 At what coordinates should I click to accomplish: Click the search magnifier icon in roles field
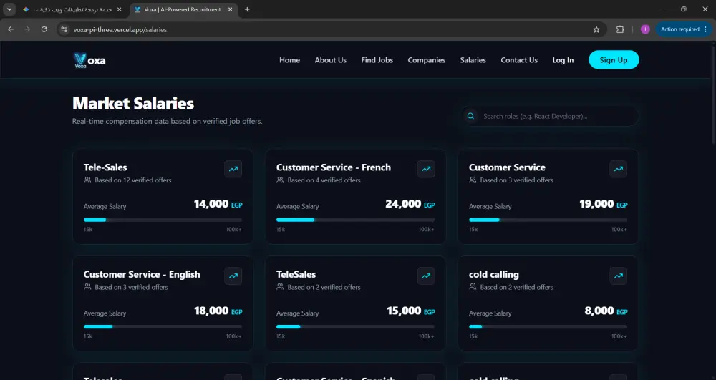tap(470, 116)
